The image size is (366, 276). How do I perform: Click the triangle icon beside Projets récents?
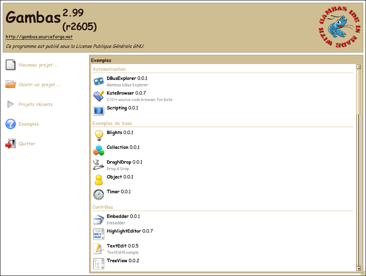point(11,104)
